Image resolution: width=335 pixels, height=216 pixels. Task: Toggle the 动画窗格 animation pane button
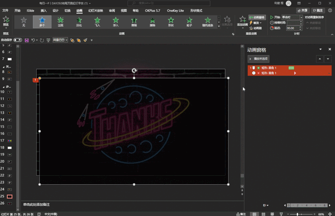pyautogui.click(x=257, y=17)
